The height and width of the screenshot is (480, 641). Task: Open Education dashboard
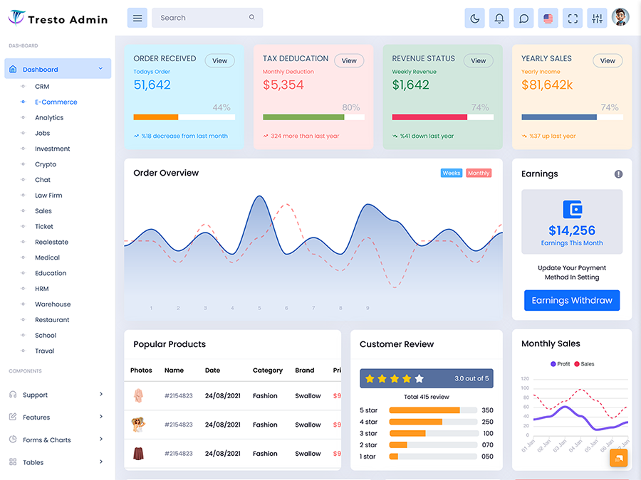(51, 273)
